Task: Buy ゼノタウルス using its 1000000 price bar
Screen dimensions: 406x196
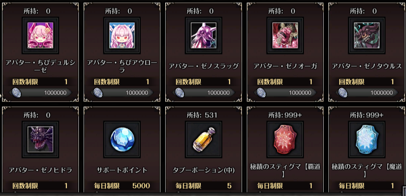Action: point(367,93)
